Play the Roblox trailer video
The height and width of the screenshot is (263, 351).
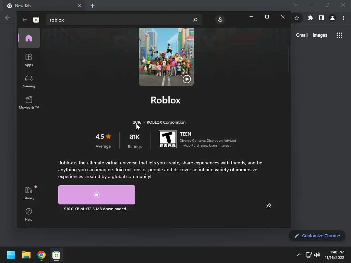click(x=187, y=79)
